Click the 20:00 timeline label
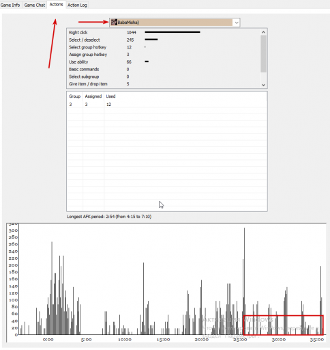This screenshot has width=330, height=350. 202,340
